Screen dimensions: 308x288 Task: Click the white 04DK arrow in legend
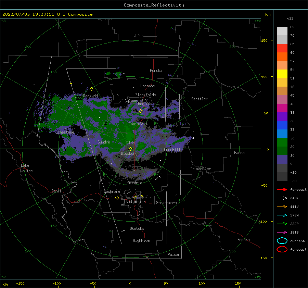pyautogui.click(x=282, y=198)
